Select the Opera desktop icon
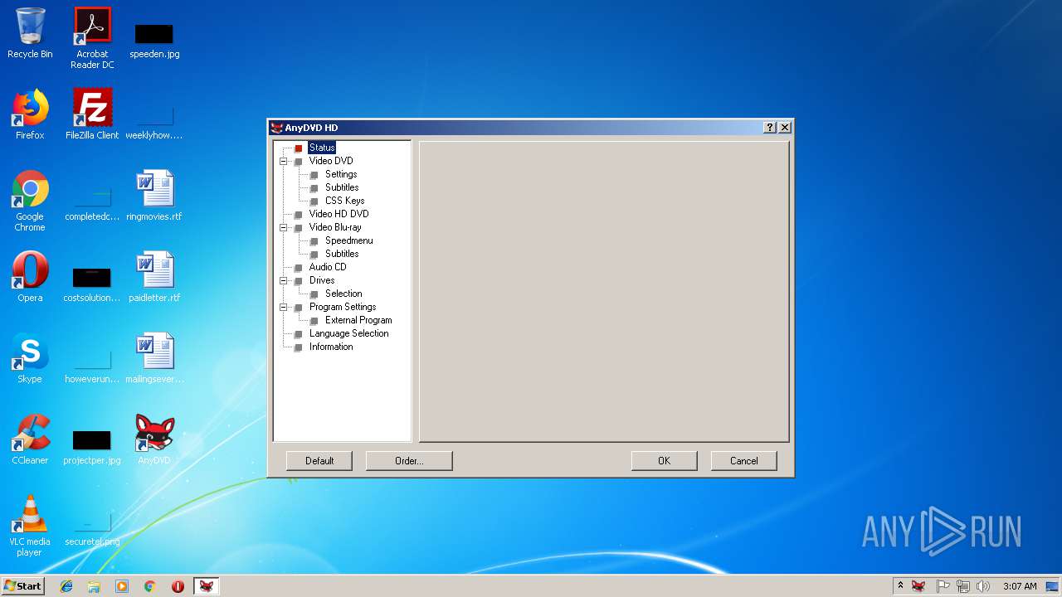The width and height of the screenshot is (1062, 597). (30, 277)
